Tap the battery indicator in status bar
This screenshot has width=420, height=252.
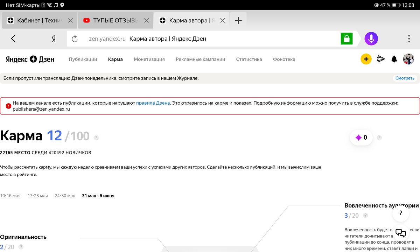(x=396, y=5)
